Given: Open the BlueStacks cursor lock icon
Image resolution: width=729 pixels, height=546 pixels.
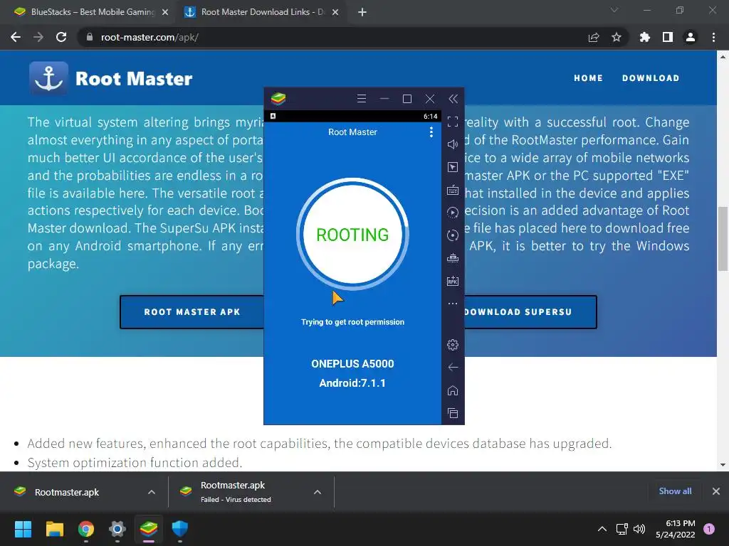Looking at the screenshot, I should (452, 167).
